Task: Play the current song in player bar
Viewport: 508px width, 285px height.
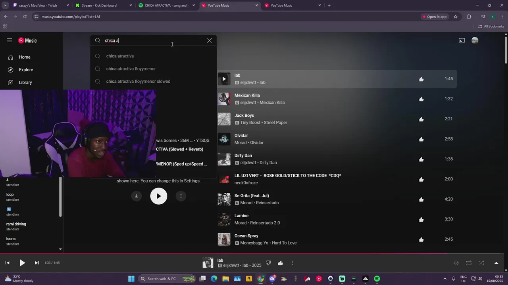Action: coord(22,263)
